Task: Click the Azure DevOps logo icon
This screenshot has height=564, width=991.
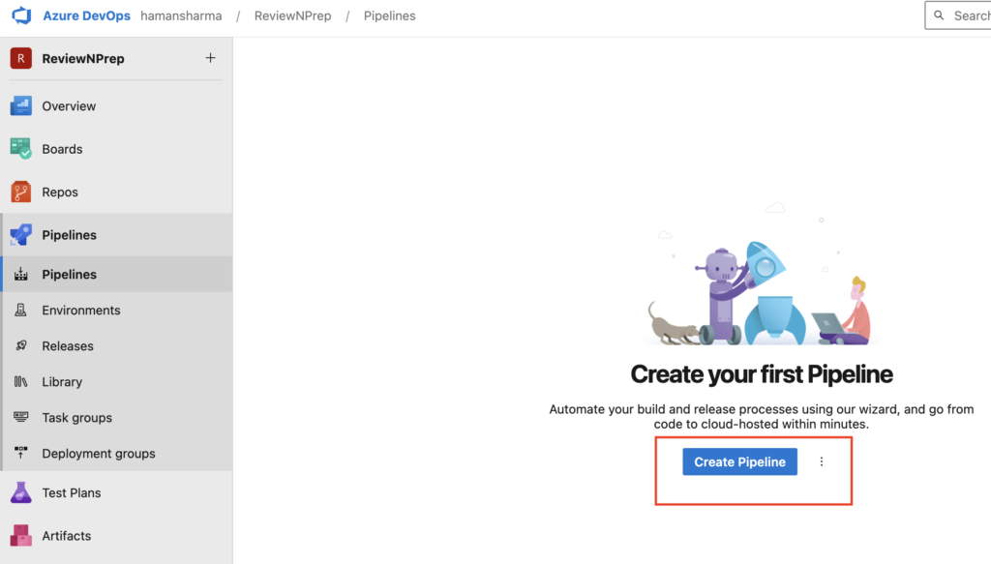Action: click(21, 15)
